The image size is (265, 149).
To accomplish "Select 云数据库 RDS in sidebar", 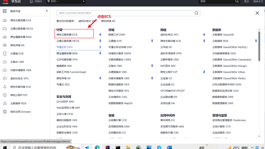I will (18, 103).
